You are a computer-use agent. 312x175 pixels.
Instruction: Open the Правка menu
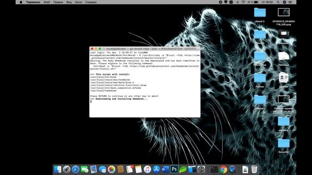point(58,2)
